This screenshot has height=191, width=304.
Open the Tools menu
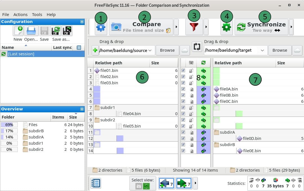[37, 14]
